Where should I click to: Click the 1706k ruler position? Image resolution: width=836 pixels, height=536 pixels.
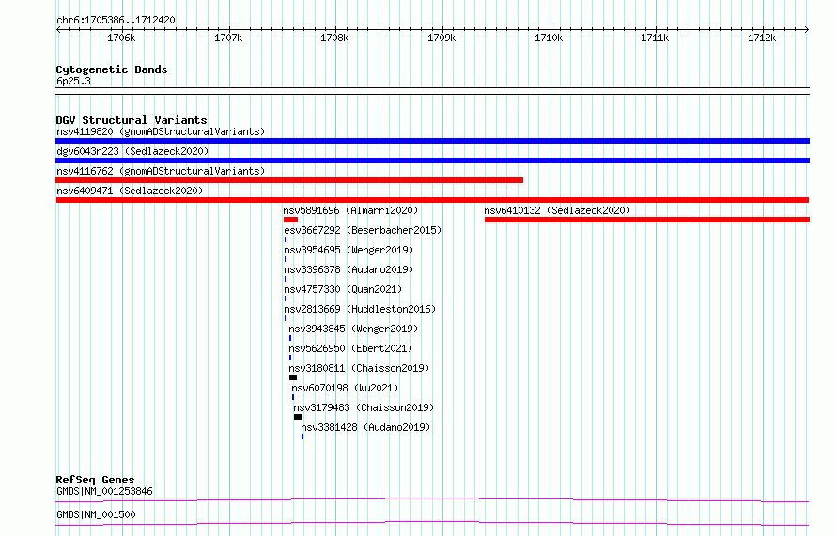[121, 38]
